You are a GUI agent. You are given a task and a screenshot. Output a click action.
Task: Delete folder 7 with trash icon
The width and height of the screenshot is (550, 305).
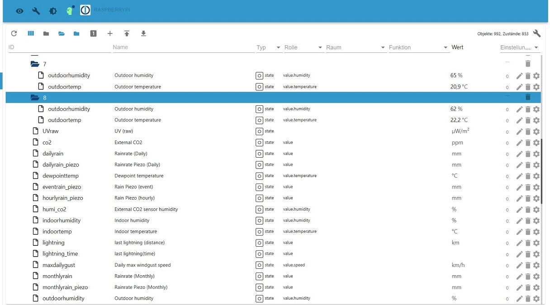click(x=528, y=64)
